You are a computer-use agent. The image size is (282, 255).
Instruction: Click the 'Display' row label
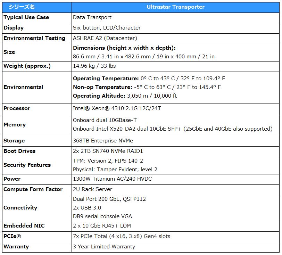coord(14,28)
